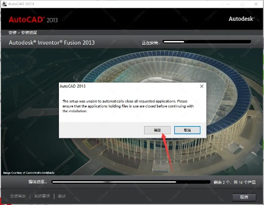This screenshot has height=205, width=264.
Task: Open the 自述 readme link
Action: [x=62, y=196]
